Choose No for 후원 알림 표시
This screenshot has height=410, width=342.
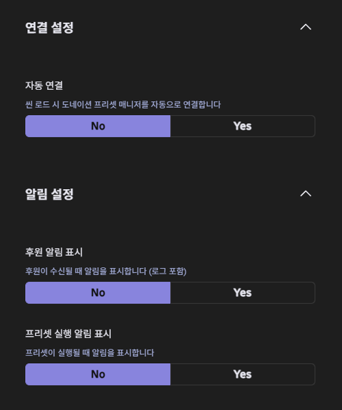point(98,292)
